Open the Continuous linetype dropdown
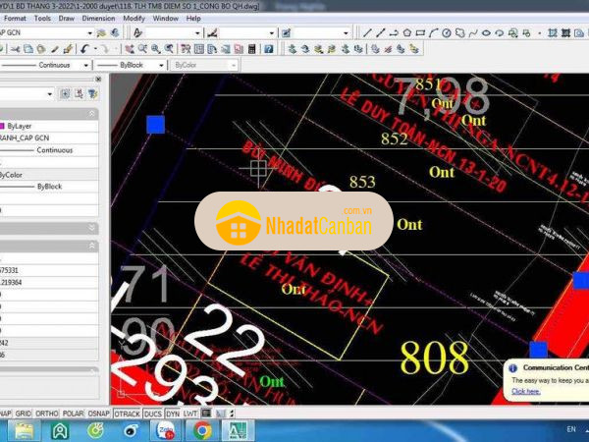Image resolution: width=589 pixels, height=442 pixels. pos(86,65)
